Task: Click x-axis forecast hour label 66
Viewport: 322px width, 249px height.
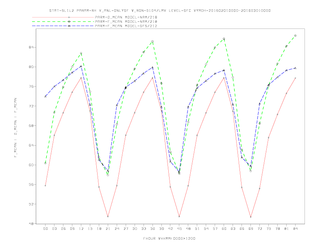Action: pyautogui.click(x=242, y=229)
